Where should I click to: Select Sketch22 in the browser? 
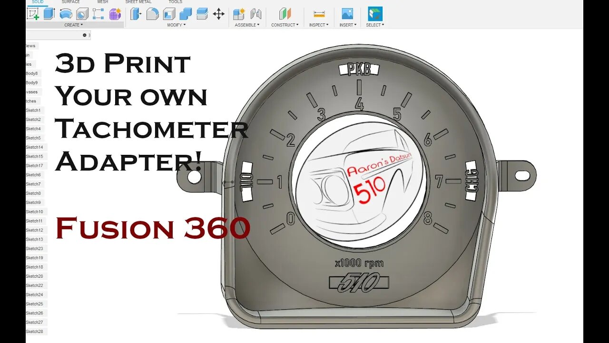34,285
